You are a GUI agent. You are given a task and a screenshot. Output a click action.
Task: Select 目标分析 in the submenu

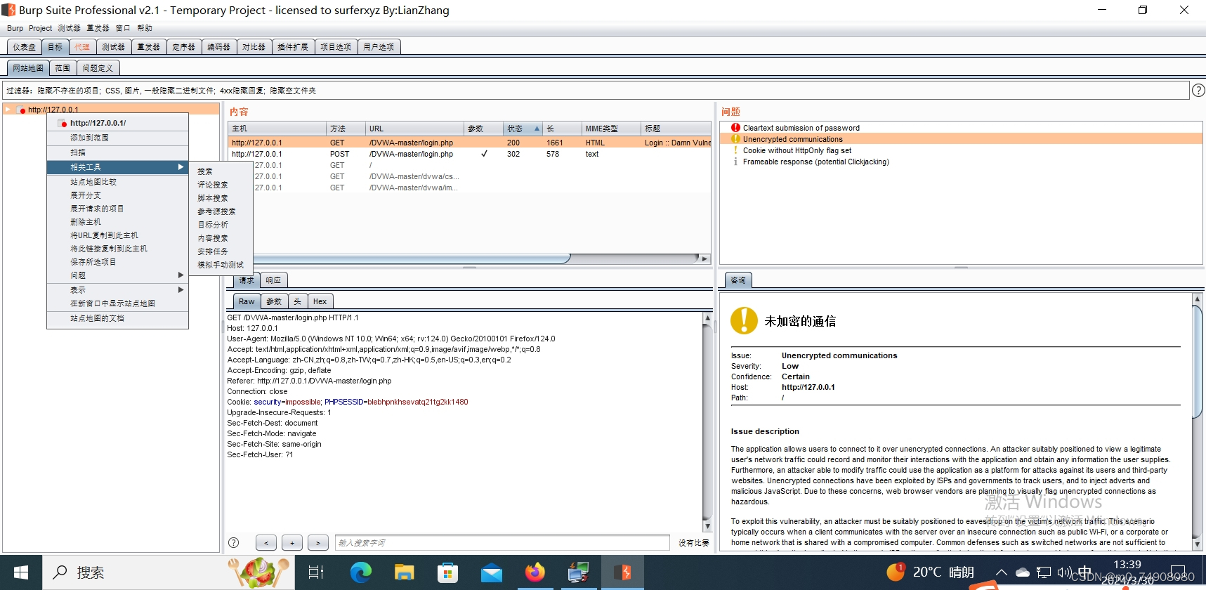[221, 225]
